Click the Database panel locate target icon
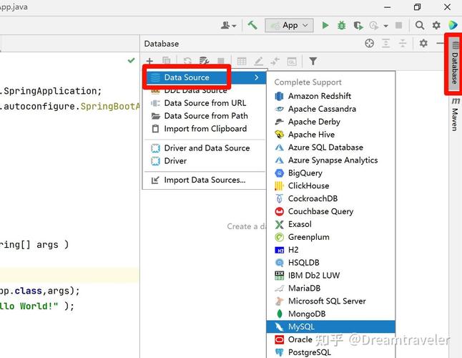Image resolution: width=462 pixels, height=358 pixels. [369, 44]
